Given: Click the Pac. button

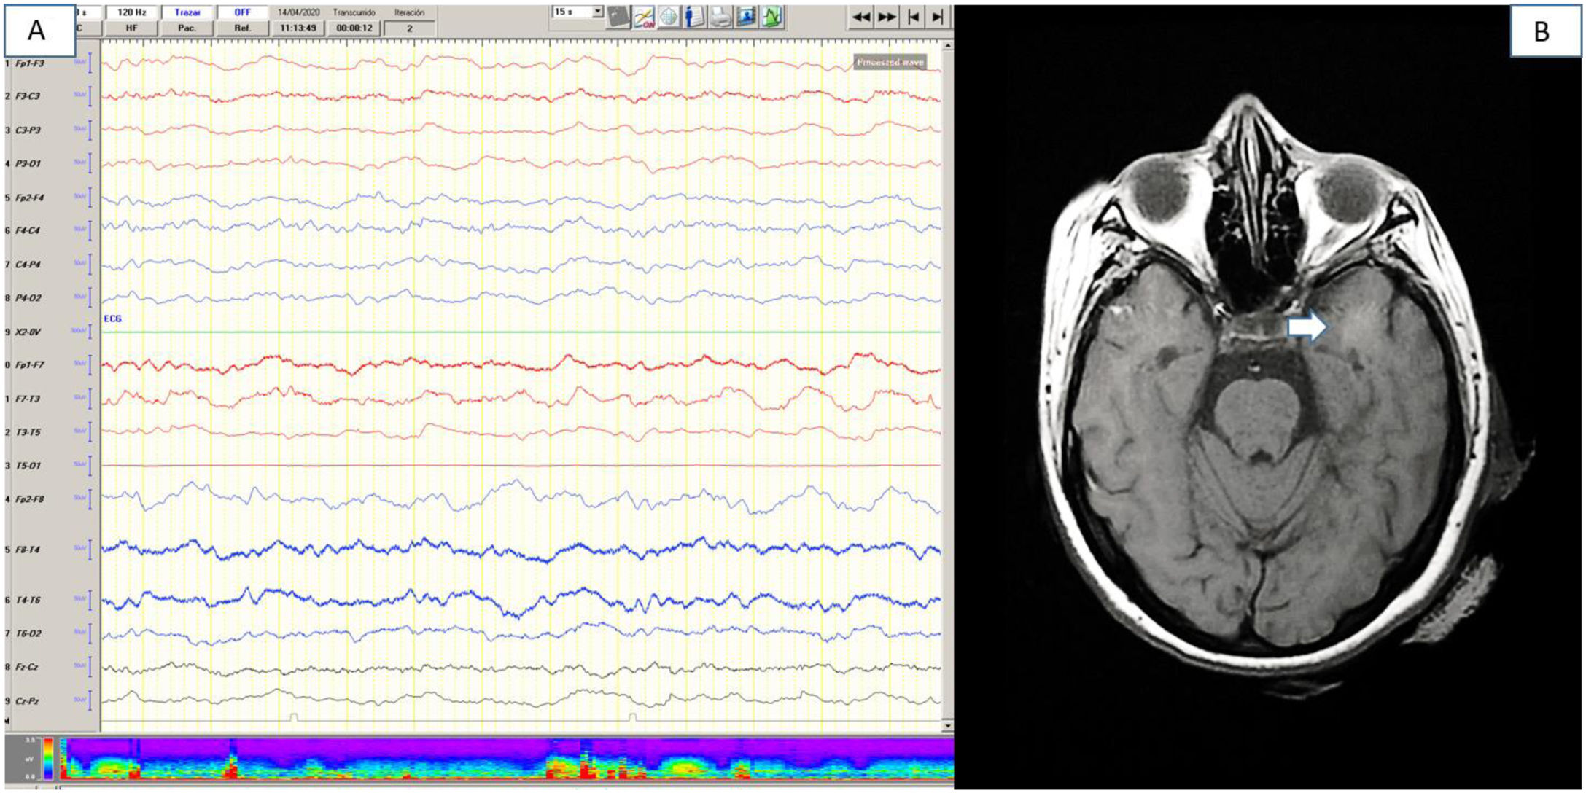Looking at the screenshot, I should tap(187, 28).
